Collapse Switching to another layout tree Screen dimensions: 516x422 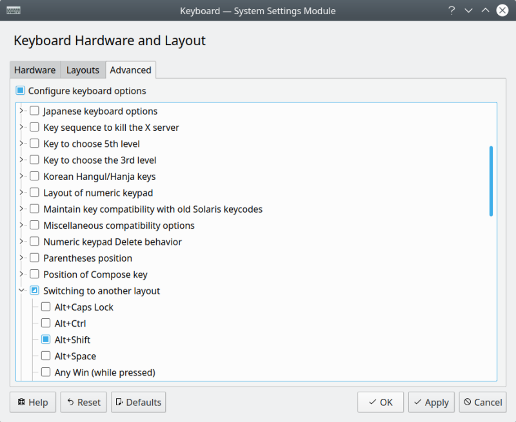click(22, 291)
